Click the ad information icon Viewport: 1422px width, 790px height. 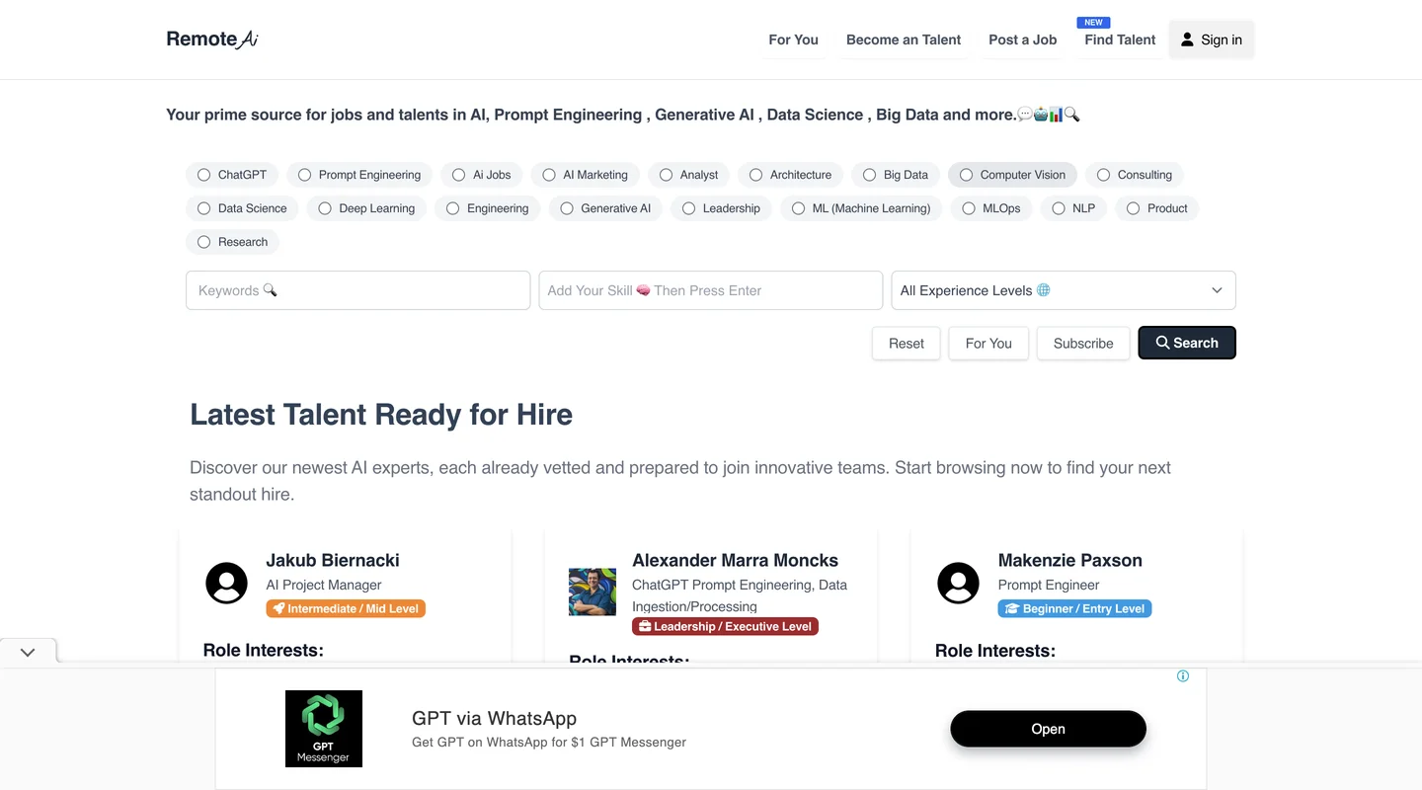[x=1182, y=675]
